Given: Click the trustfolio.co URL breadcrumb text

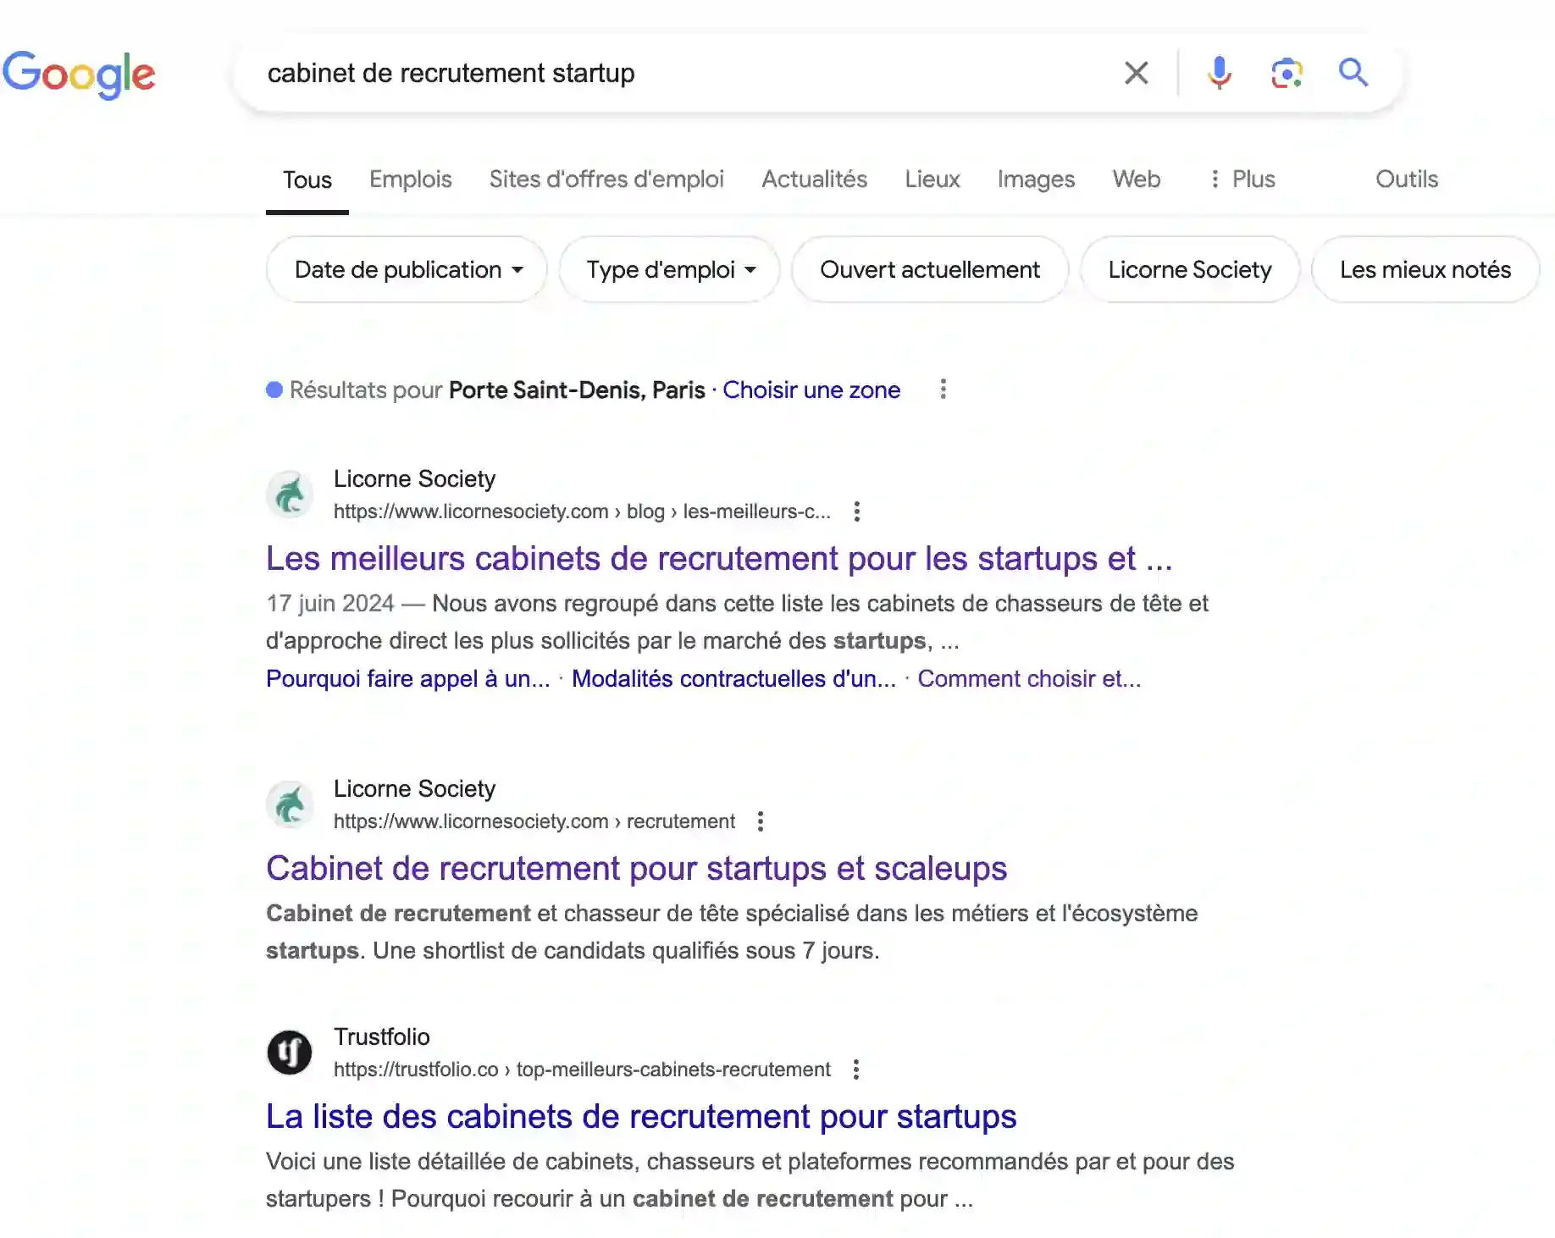Looking at the screenshot, I should click(x=582, y=1069).
